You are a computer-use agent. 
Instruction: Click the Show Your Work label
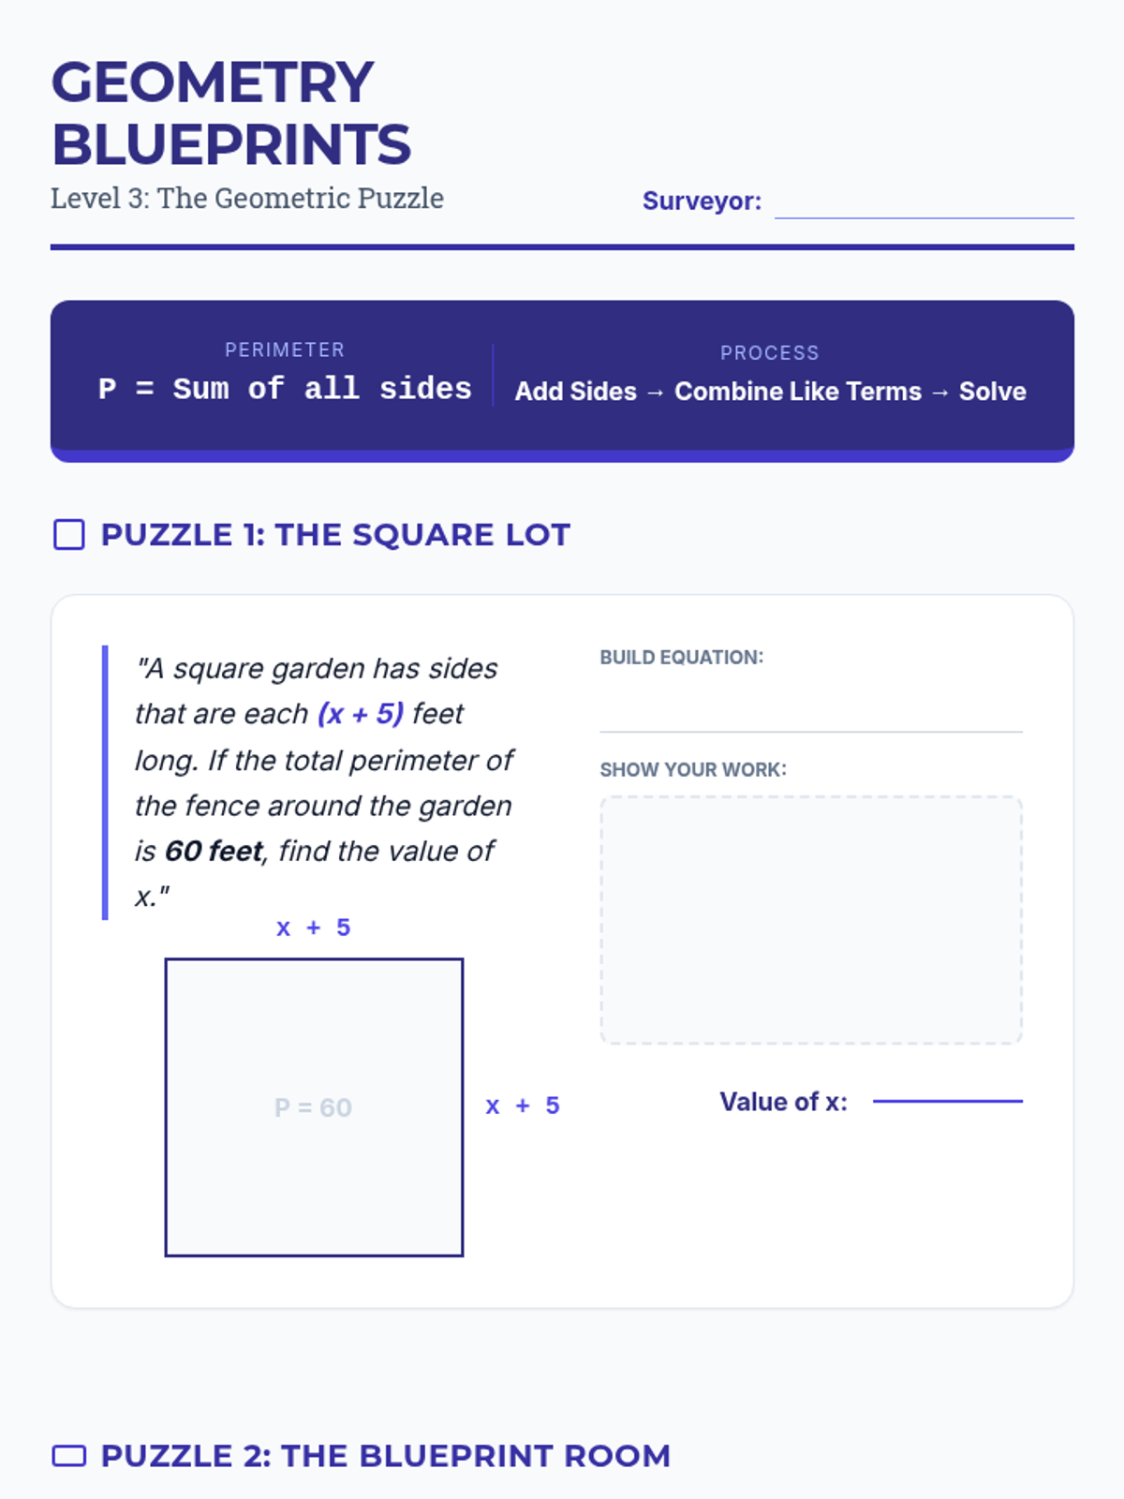pyautogui.click(x=693, y=769)
